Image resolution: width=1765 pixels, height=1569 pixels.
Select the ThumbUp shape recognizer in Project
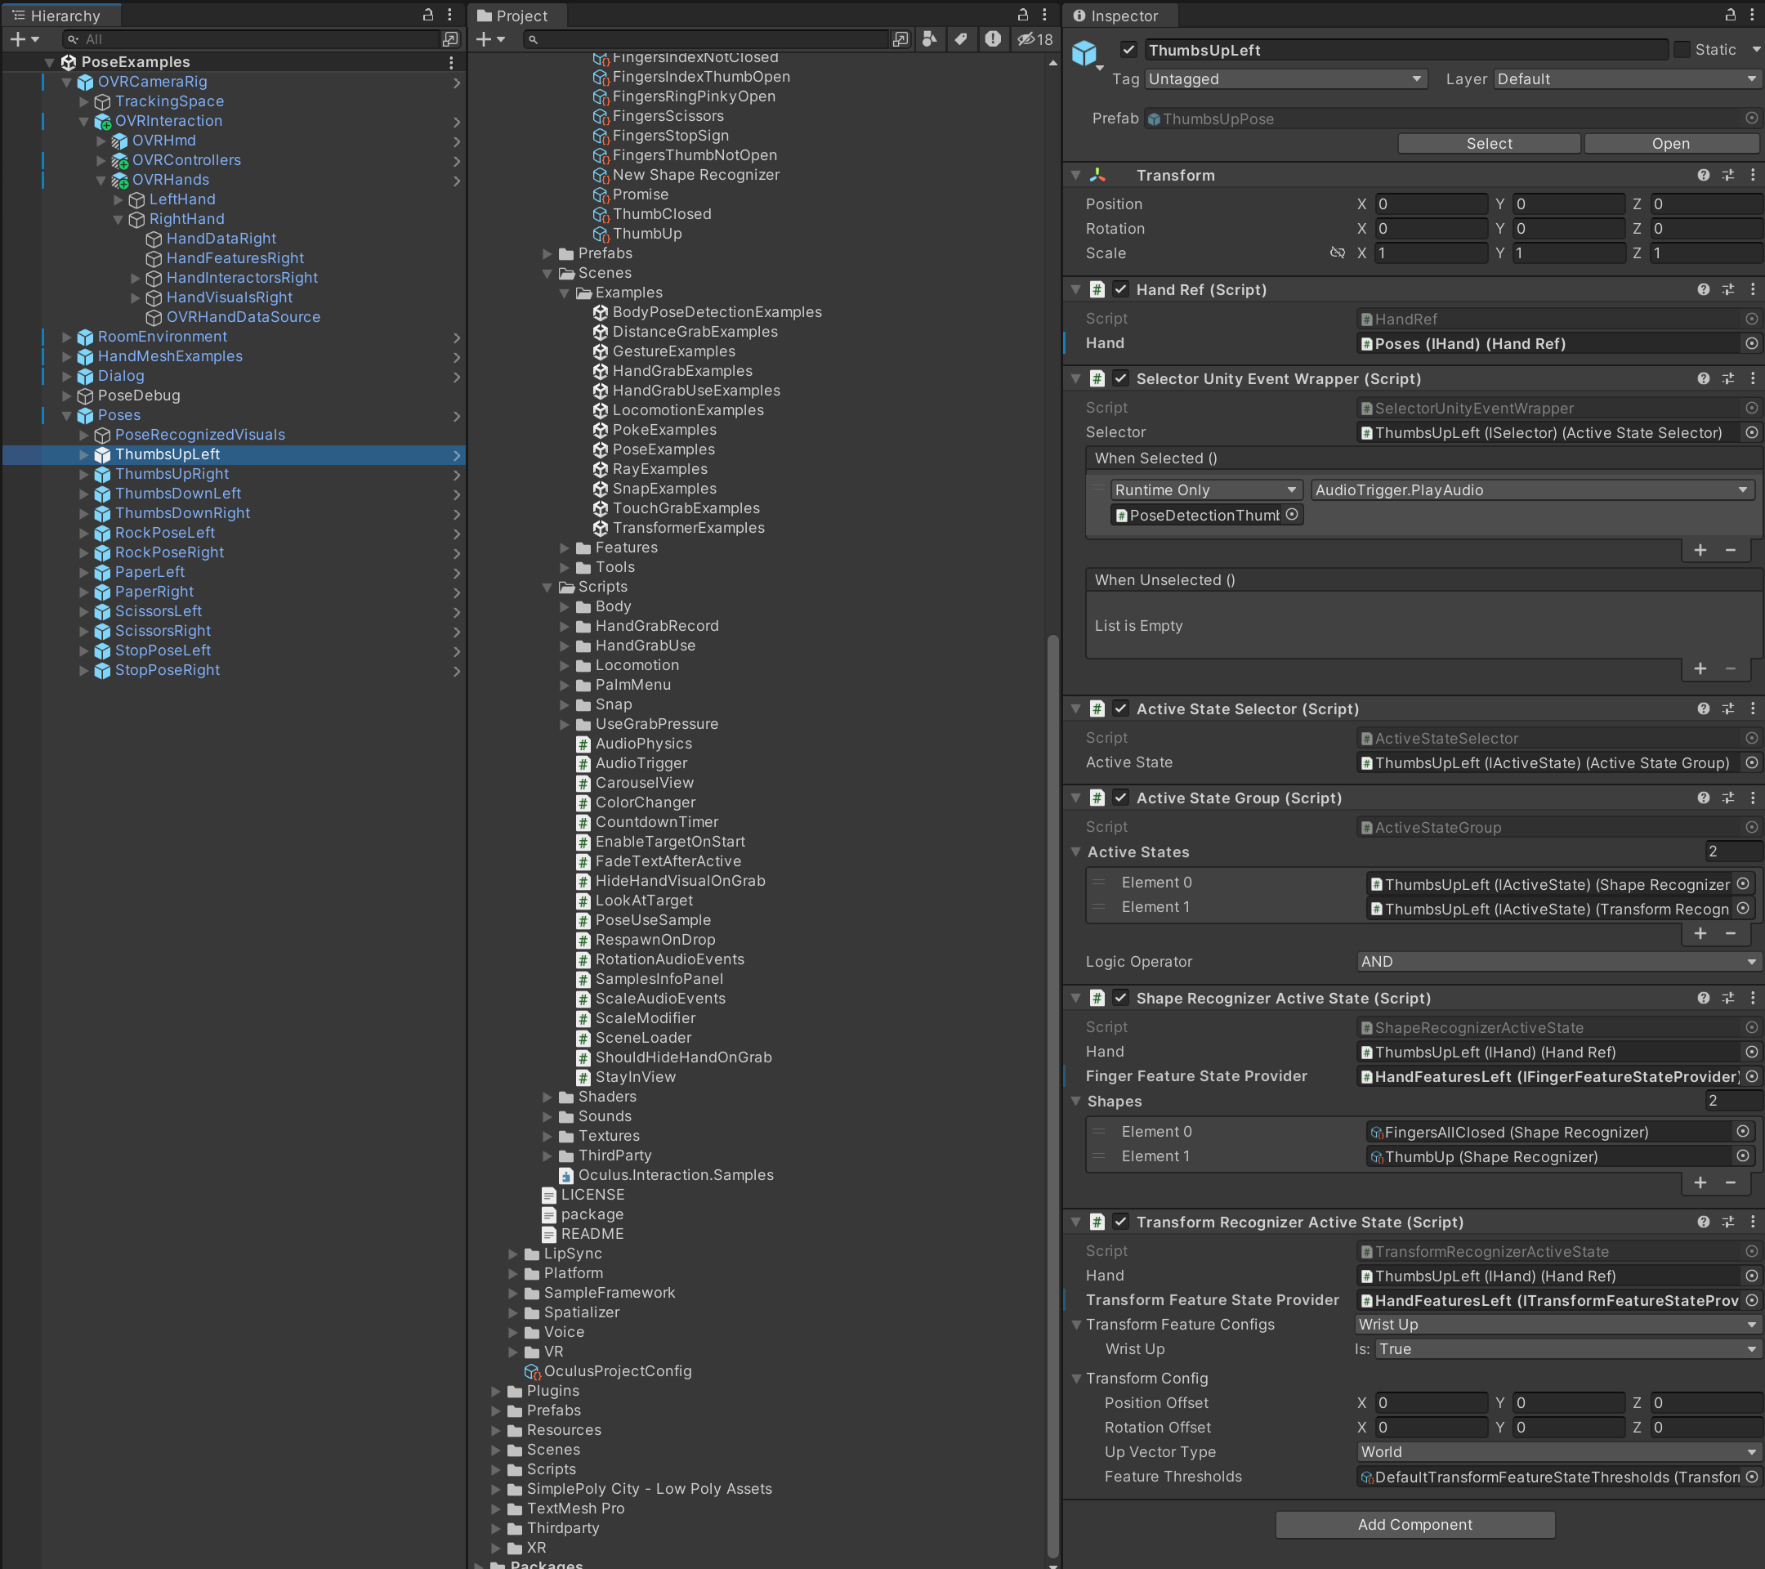(x=647, y=233)
